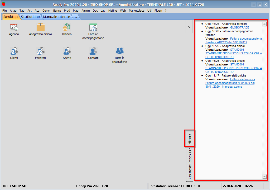This screenshot has width=270, height=190.
Task: Open the Marketplace menu
Action: [x=137, y=11]
